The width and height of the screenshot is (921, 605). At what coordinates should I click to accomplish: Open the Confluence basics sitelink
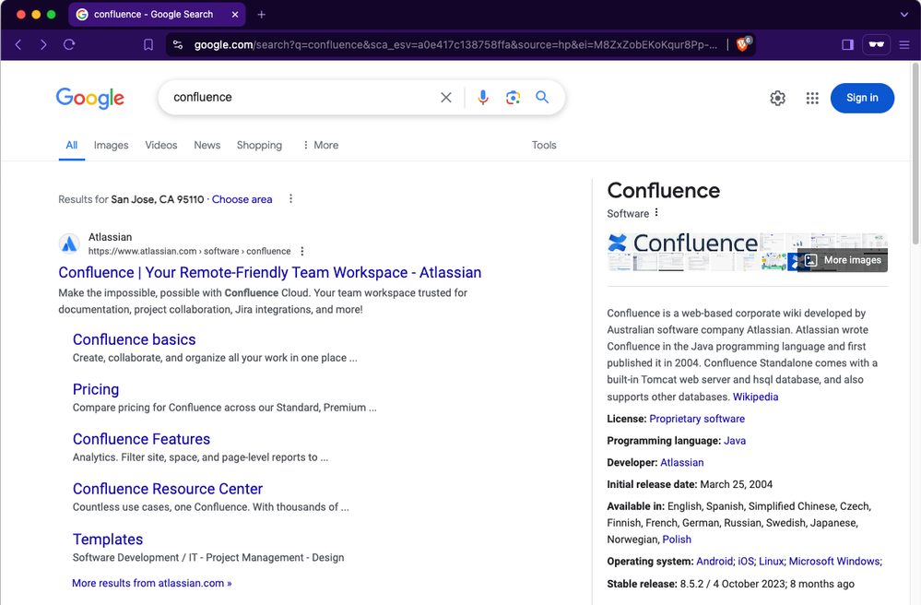click(134, 339)
